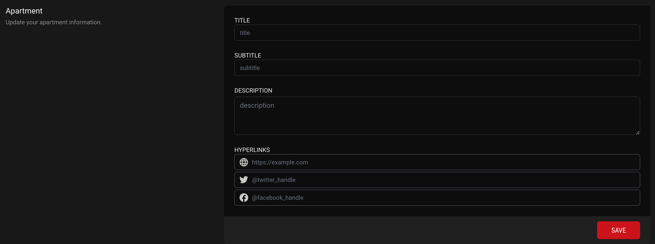Click the DESCRIPTION field label

(253, 90)
